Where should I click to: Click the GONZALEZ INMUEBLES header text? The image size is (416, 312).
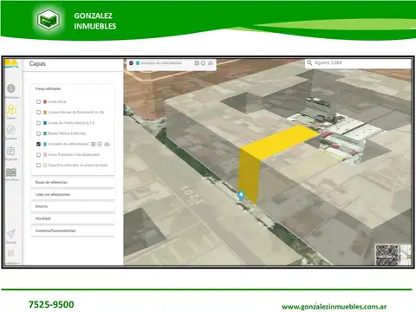click(x=95, y=21)
